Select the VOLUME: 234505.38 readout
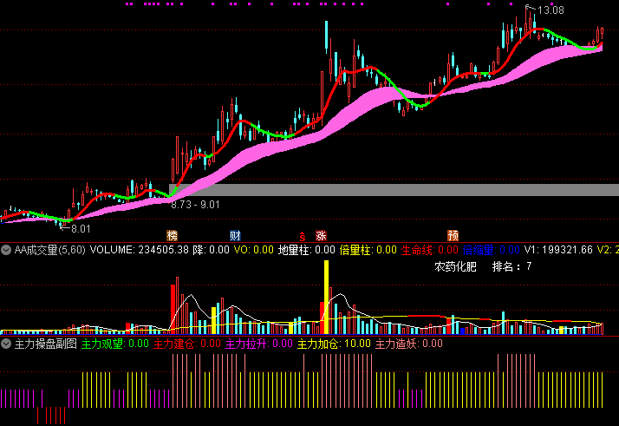Image resolution: width=619 pixels, height=426 pixels. pyautogui.click(x=140, y=250)
